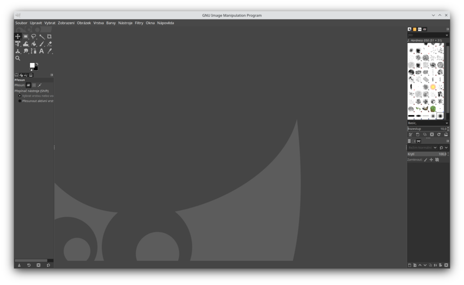Set Přesun mode to move layer
The width and height of the screenshot is (464, 285).
coord(29,85)
